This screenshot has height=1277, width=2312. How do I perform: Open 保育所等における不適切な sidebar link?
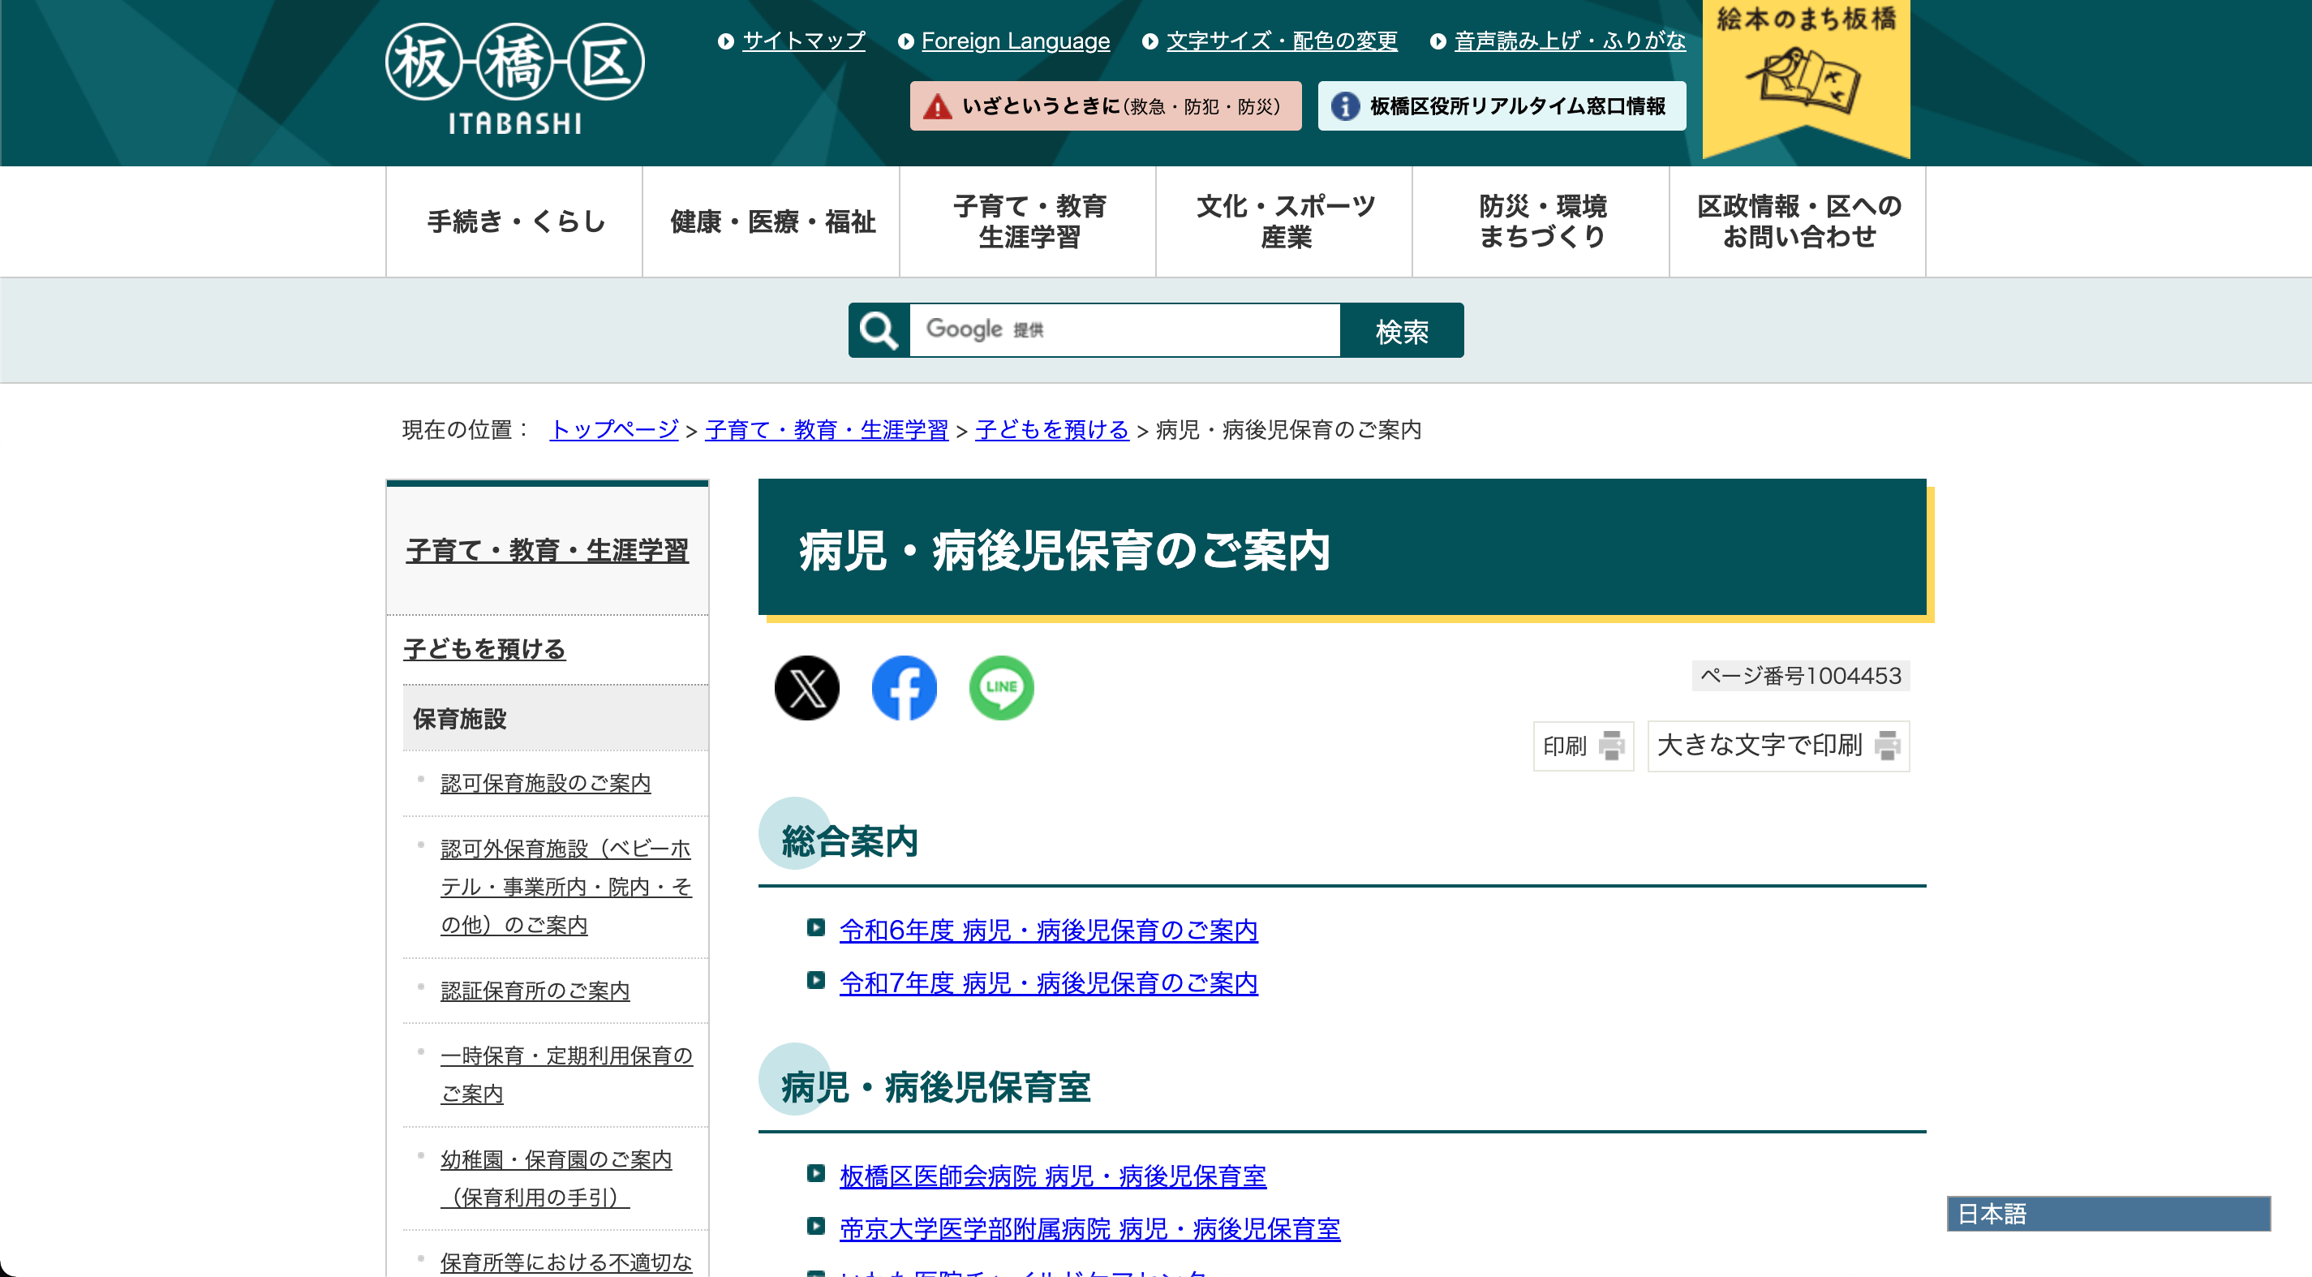(x=566, y=1262)
